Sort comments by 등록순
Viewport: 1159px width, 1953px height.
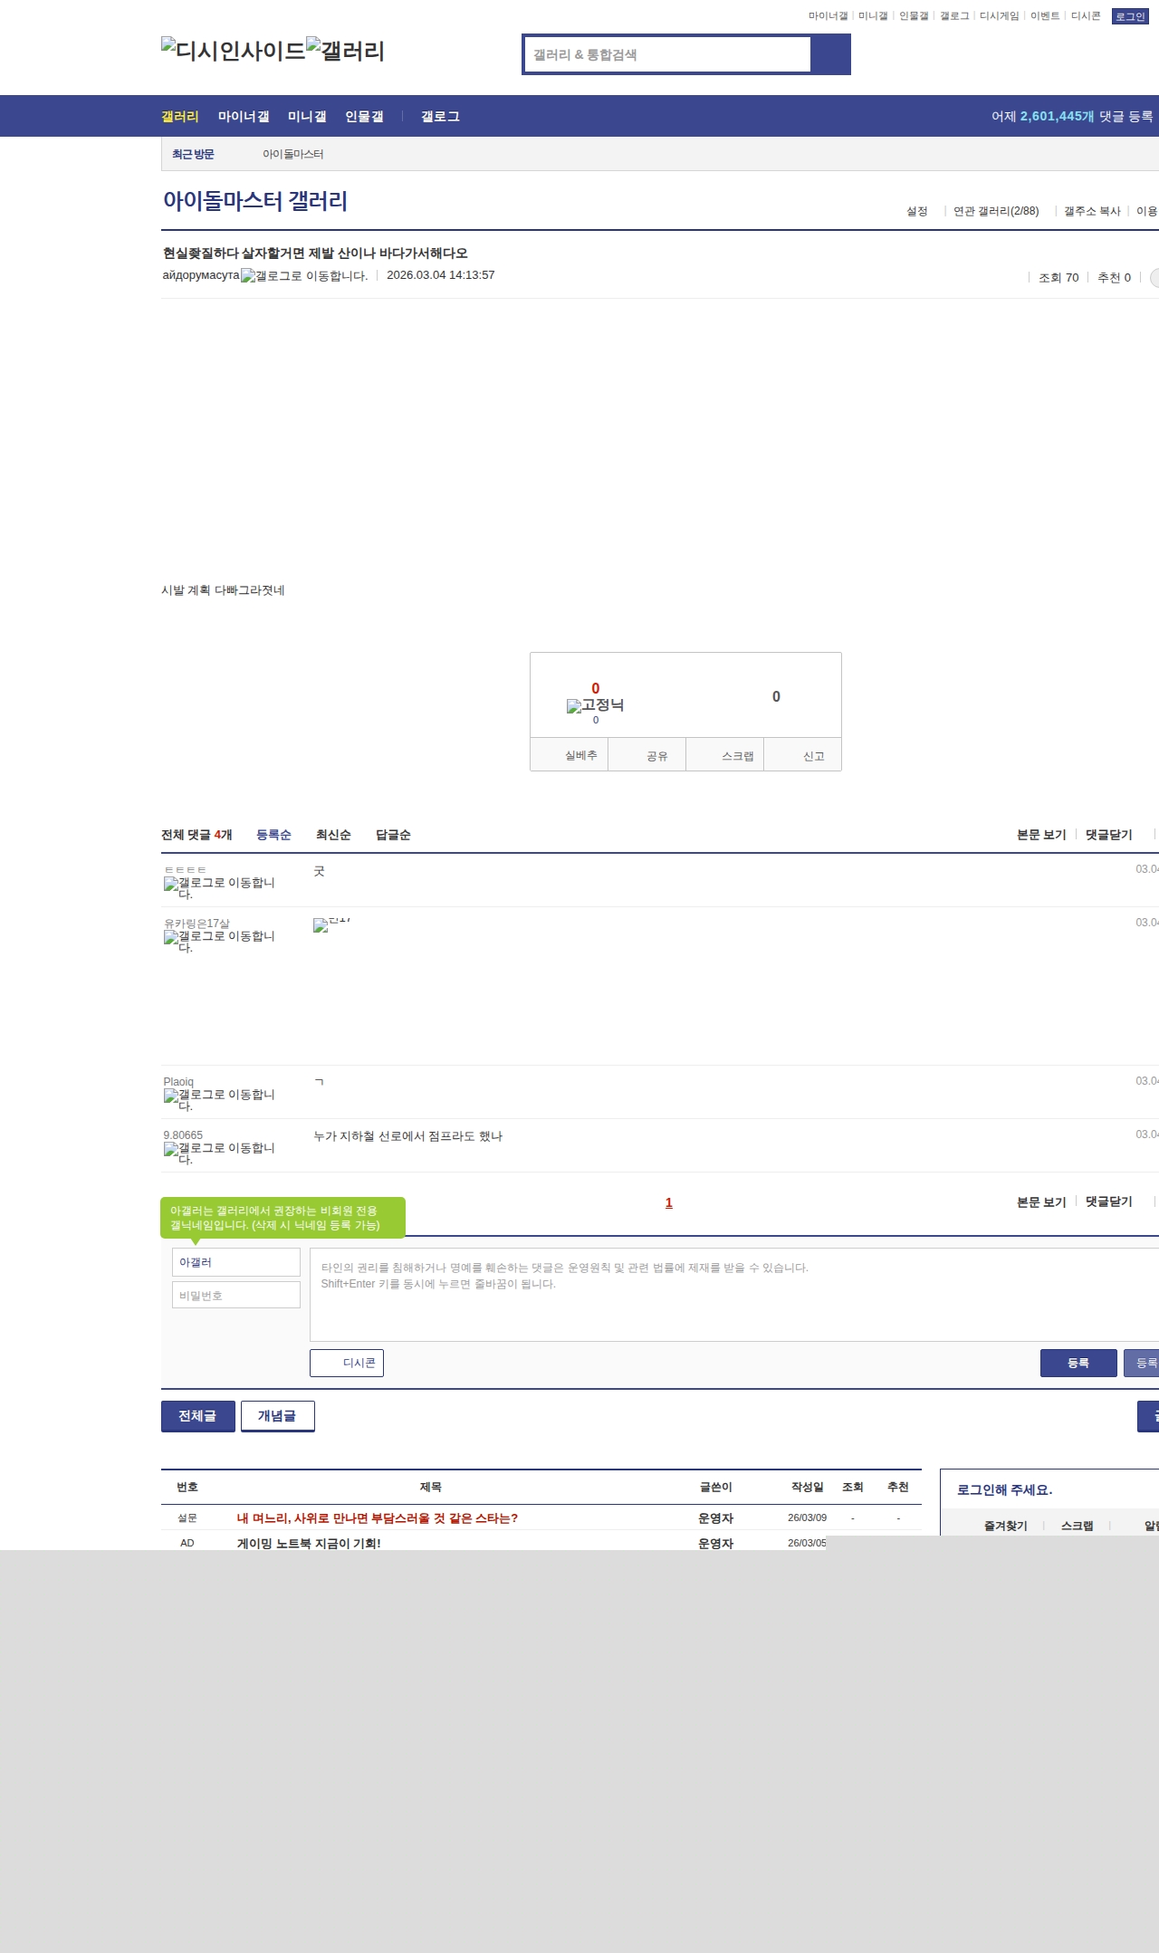(273, 835)
